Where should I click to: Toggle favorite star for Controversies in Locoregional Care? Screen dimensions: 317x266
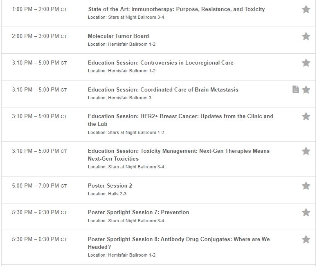pos(306,63)
